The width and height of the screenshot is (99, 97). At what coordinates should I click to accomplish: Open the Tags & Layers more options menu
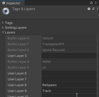[x=97, y=9]
